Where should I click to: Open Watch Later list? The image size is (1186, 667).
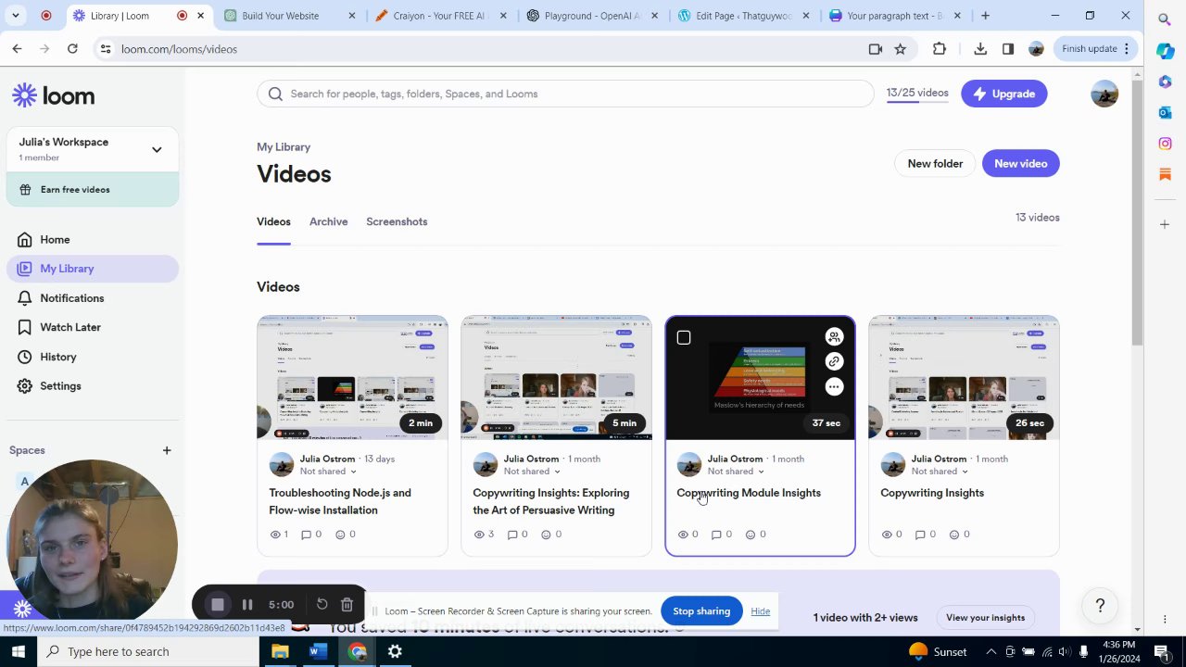point(69,327)
